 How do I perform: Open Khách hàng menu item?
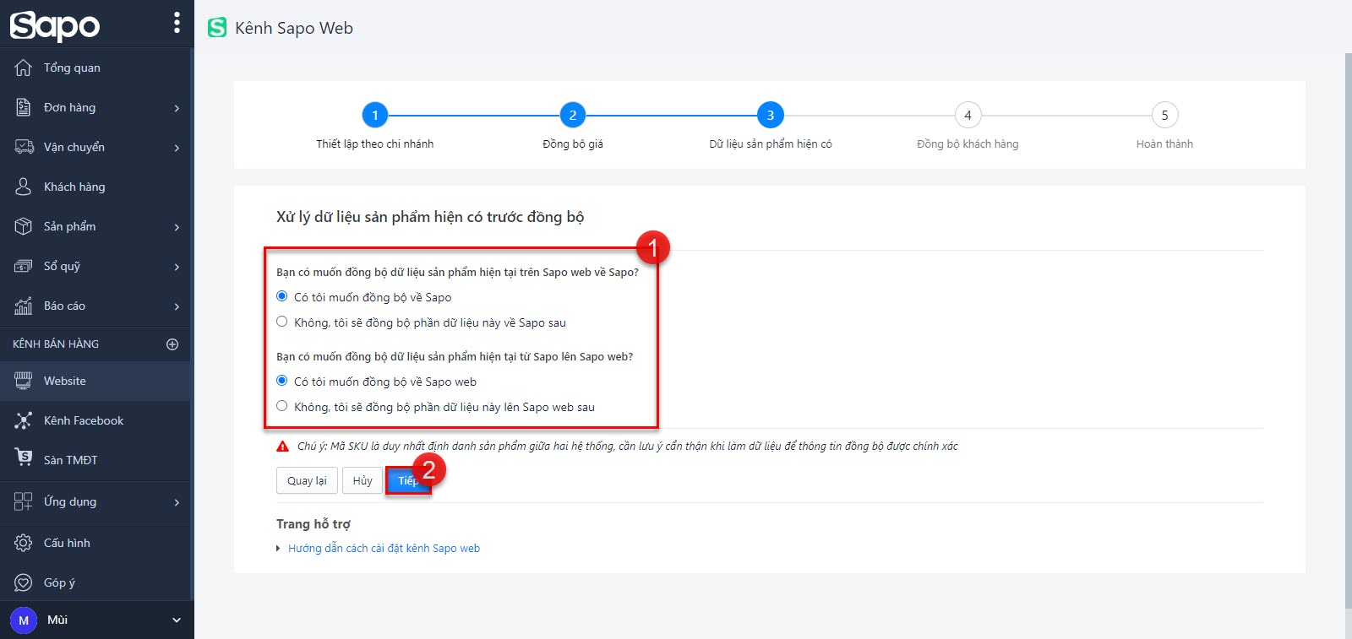(x=95, y=187)
